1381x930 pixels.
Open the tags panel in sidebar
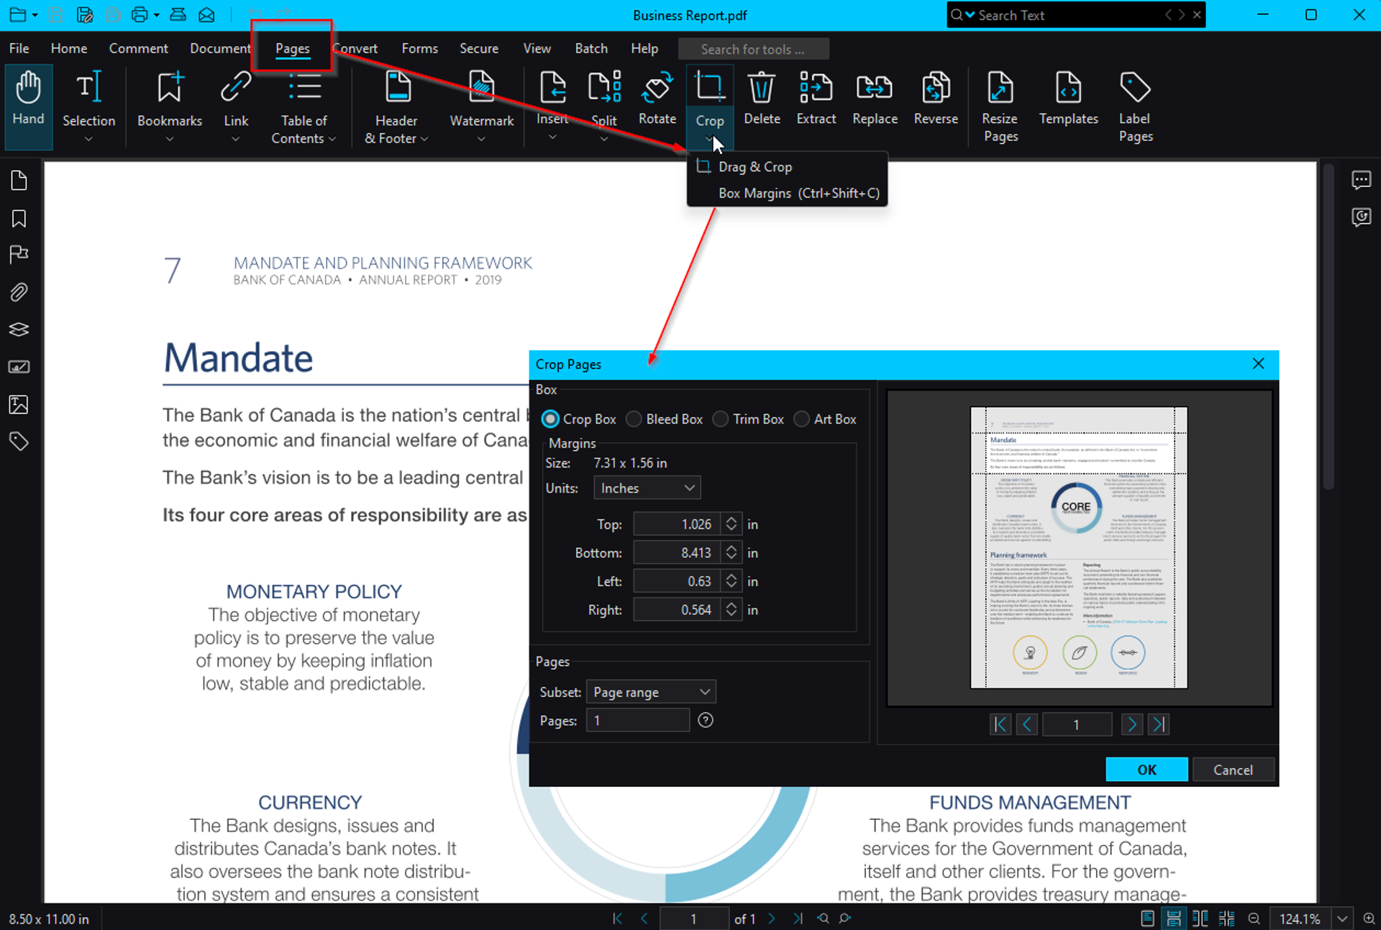(19, 441)
